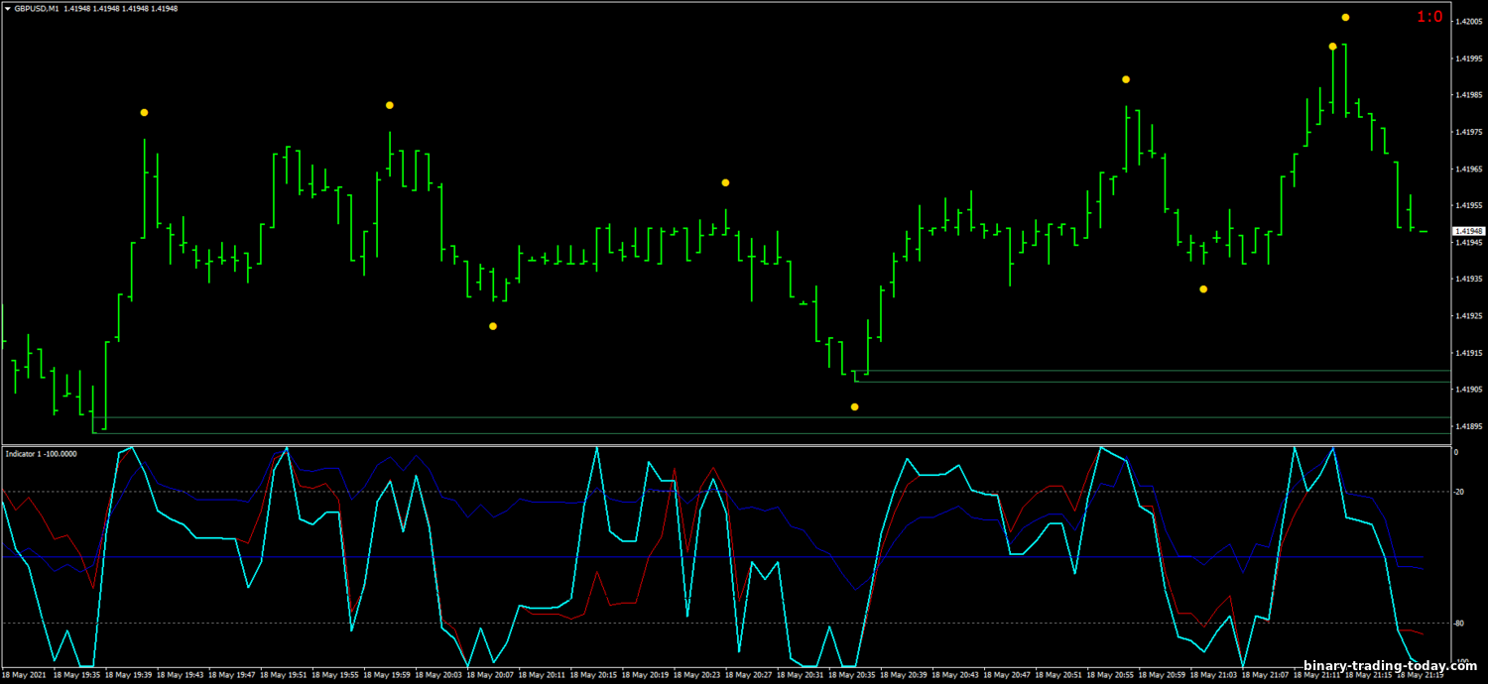Click the 18 May 19:47 time label
Viewport: 1488px width, 684px height.
(x=231, y=674)
